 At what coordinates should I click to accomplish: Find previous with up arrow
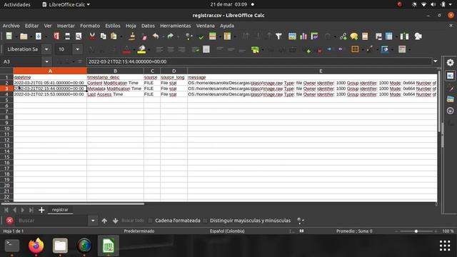point(104,221)
